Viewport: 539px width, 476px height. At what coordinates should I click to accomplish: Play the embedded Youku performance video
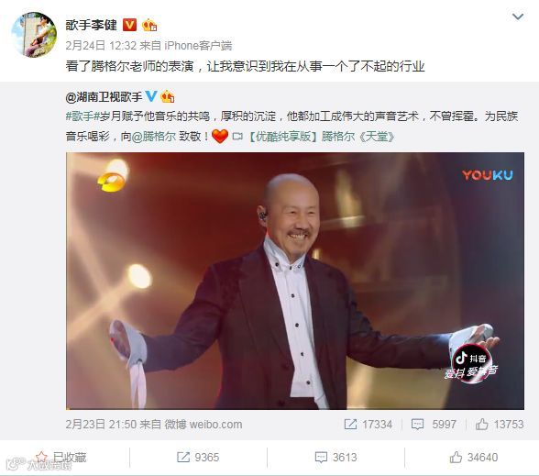tap(295, 281)
